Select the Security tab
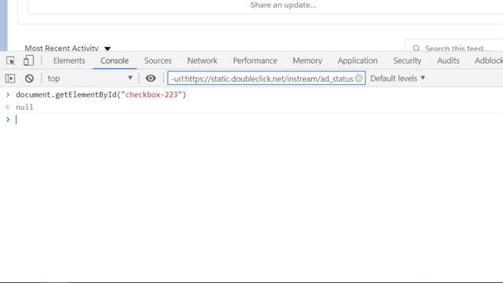503x283 pixels. 407,61
